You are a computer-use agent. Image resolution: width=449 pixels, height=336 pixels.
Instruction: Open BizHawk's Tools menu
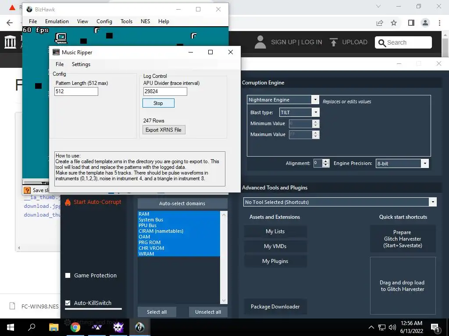point(126,21)
